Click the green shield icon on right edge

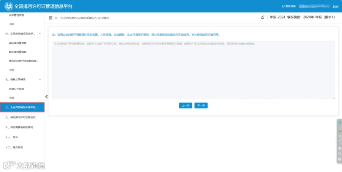coord(340,123)
